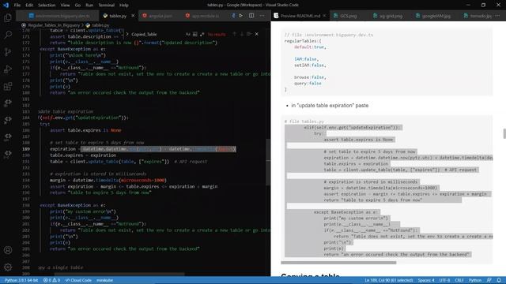Open the Help menu
This screenshot has width=506, height=284.
click(124, 6)
